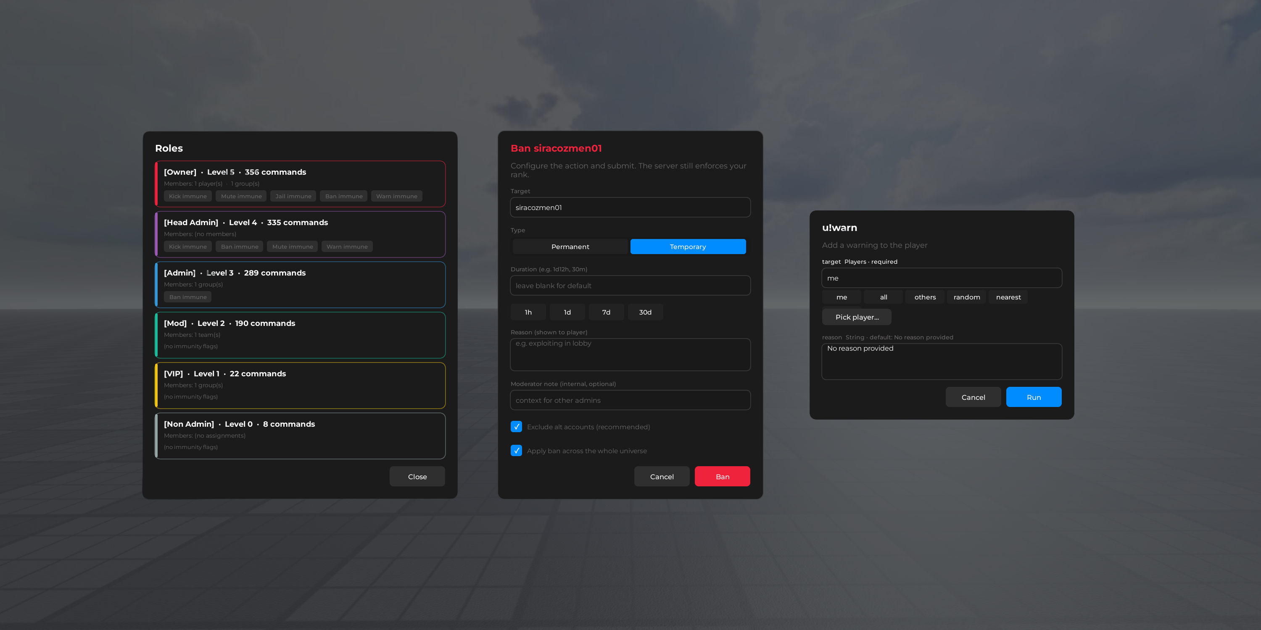Select Temporary ban type
Viewport: 1261px width, 630px height.
coord(688,247)
